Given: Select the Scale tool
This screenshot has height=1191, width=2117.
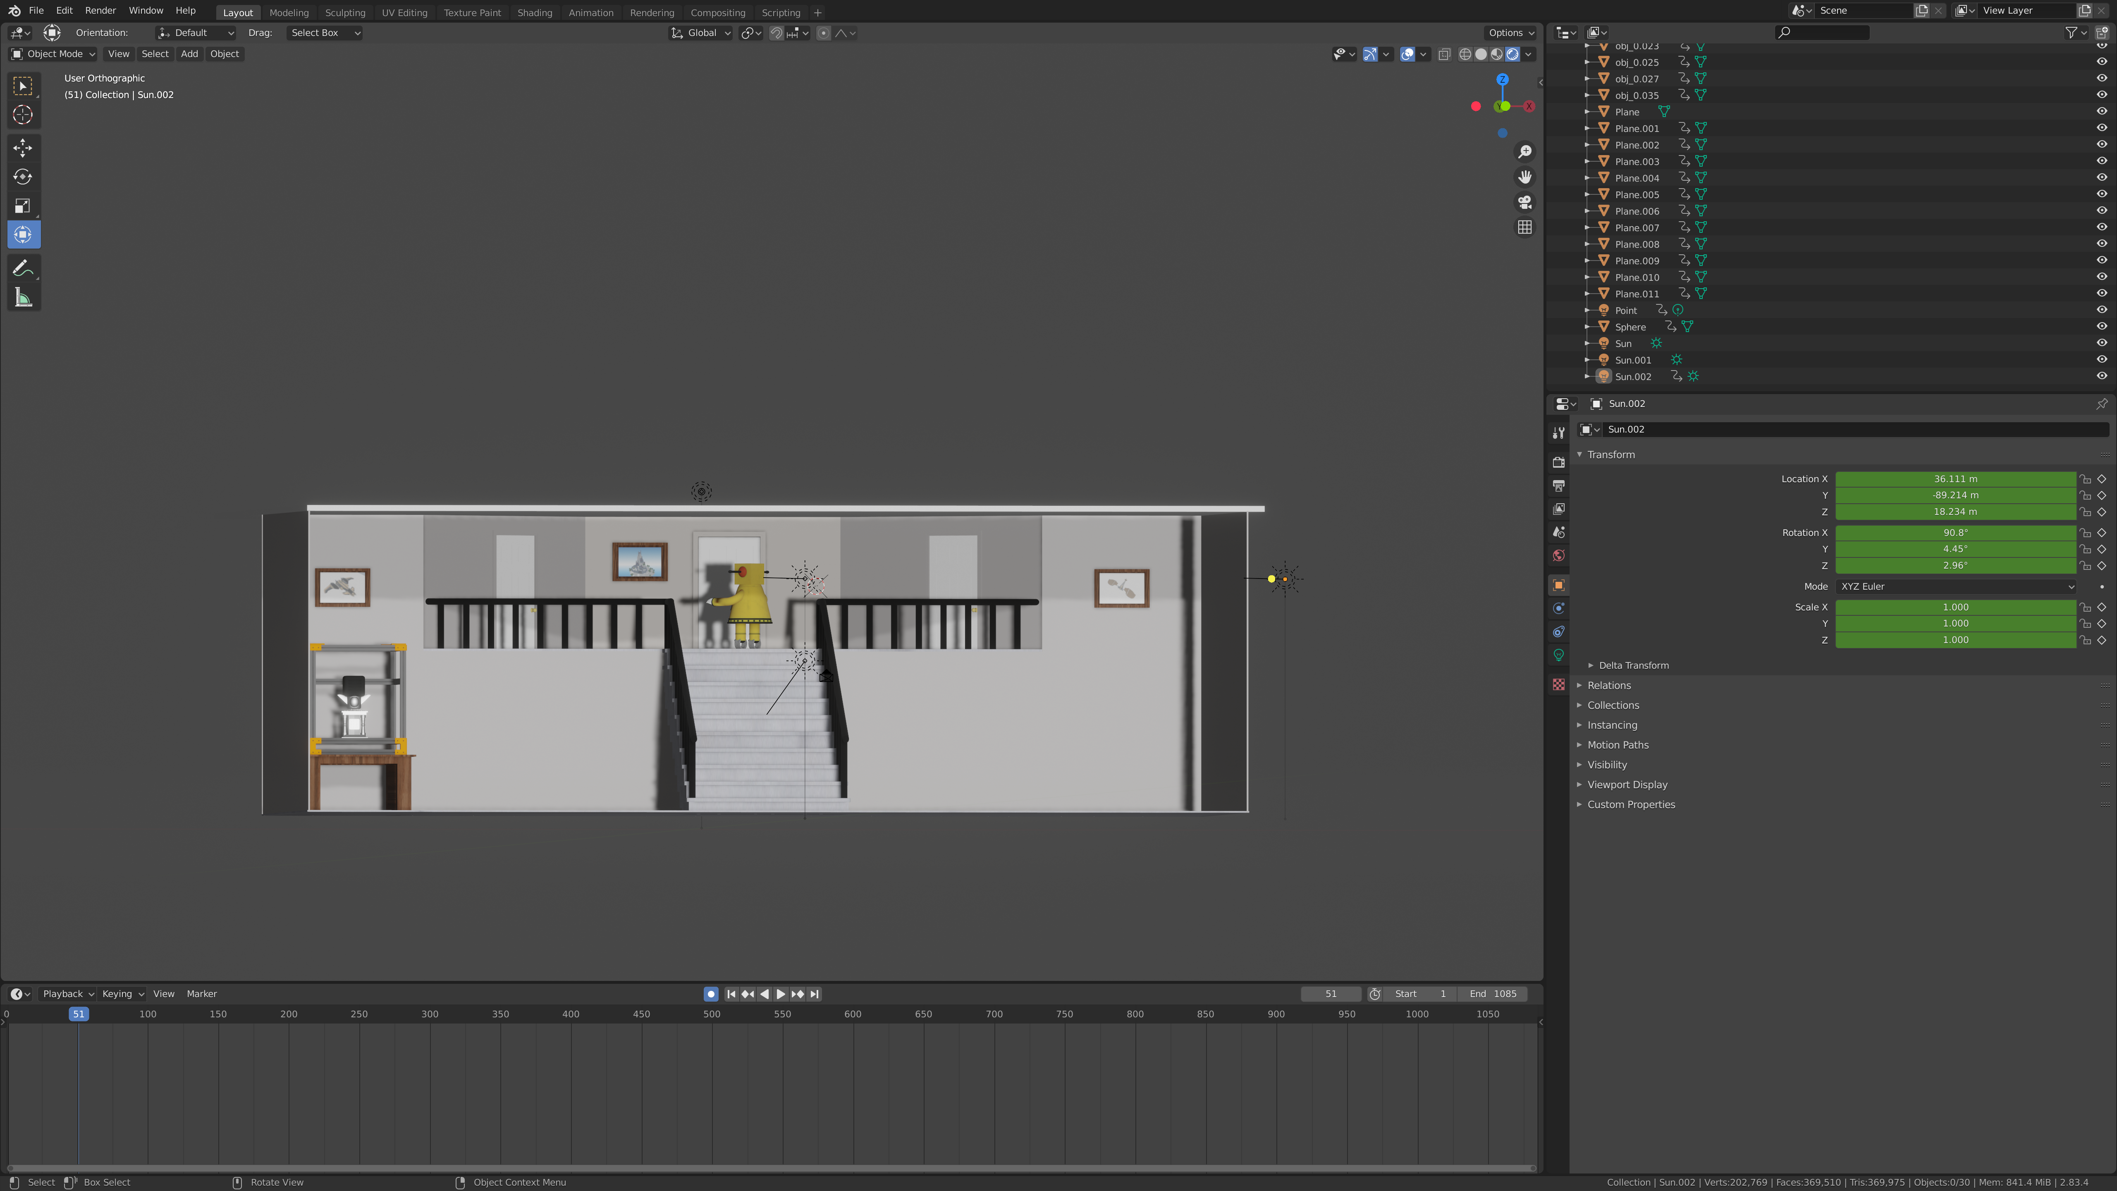Looking at the screenshot, I should pyautogui.click(x=23, y=206).
